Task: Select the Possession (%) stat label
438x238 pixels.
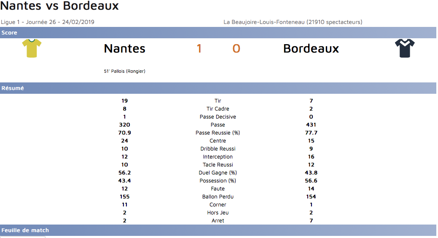Action: (x=218, y=181)
